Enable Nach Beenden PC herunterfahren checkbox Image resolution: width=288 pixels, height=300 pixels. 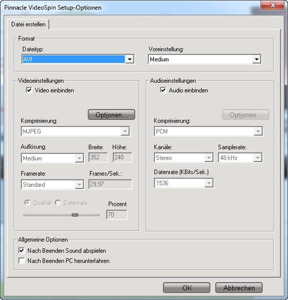[x=22, y=261]
